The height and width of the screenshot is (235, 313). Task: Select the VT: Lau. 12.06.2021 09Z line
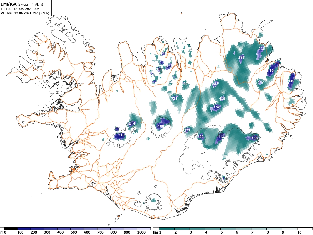pos(24,13)
